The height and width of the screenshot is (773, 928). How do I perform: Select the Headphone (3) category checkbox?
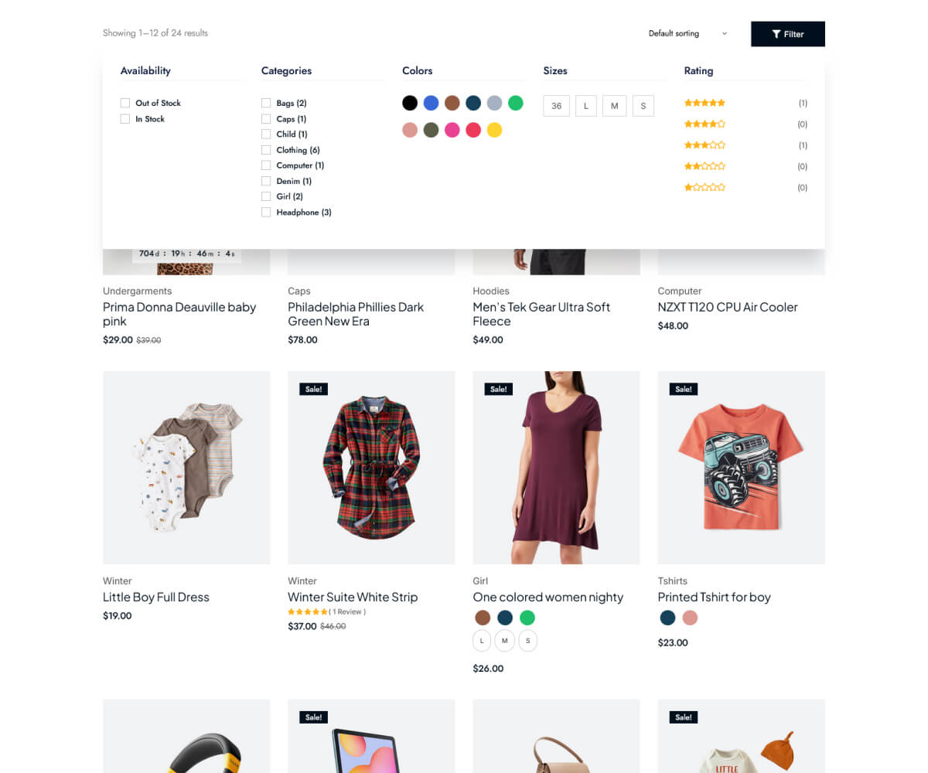[266, 212]
